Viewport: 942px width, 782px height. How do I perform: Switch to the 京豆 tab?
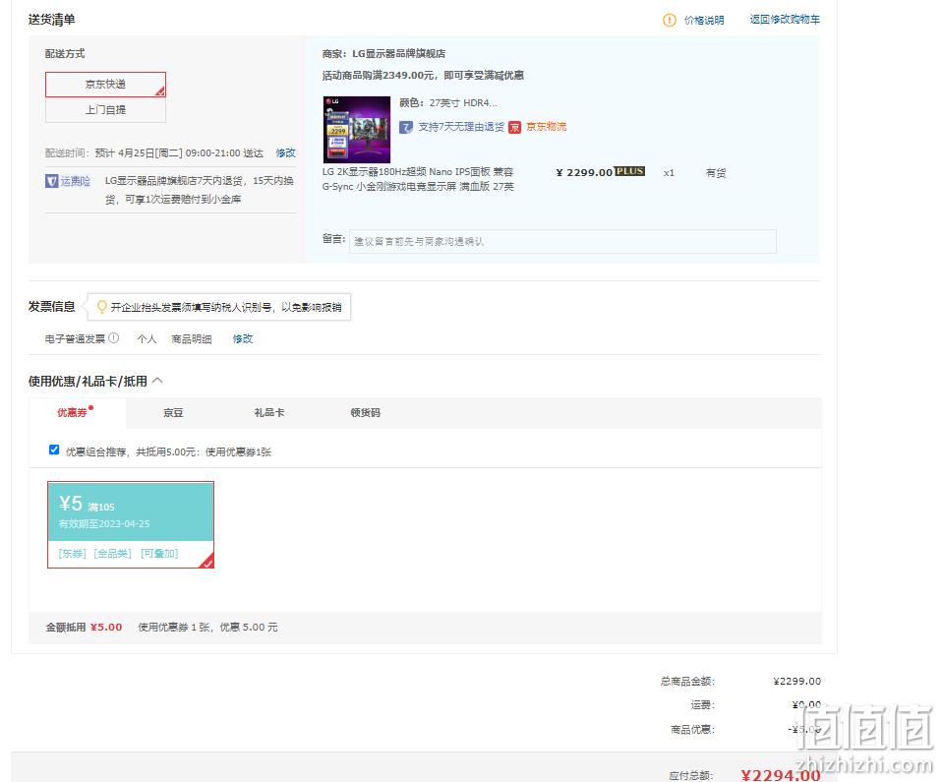point(173,412)
